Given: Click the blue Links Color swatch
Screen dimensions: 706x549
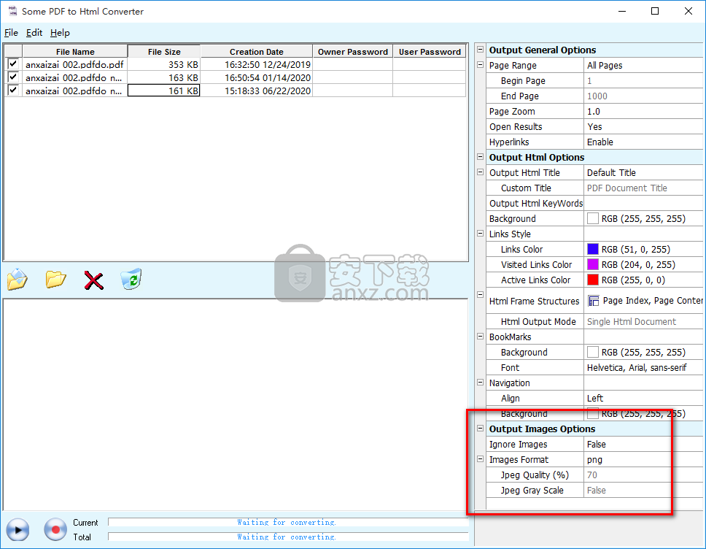Looking at the screenshot, I should (x=593, y=249).
